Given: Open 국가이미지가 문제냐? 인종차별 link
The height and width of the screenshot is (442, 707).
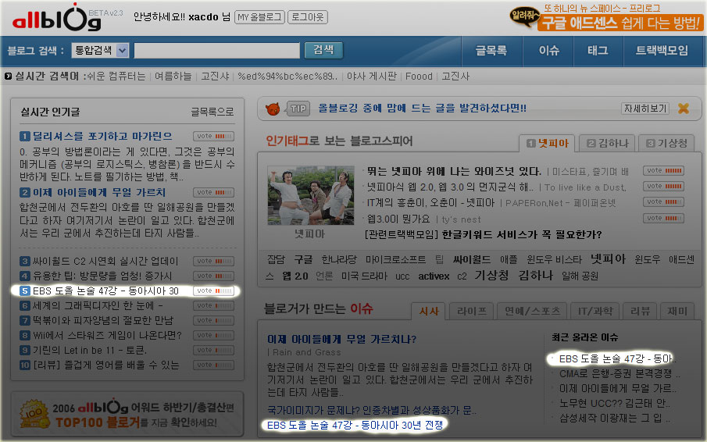Looking at the screenshot, I should tap(372, 410).
